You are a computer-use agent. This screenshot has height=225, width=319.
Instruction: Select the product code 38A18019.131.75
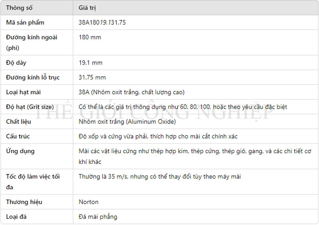pyautogui.click(x=102, y=23)
